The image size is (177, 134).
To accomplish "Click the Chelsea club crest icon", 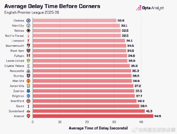I will click(x=28, y=20).
